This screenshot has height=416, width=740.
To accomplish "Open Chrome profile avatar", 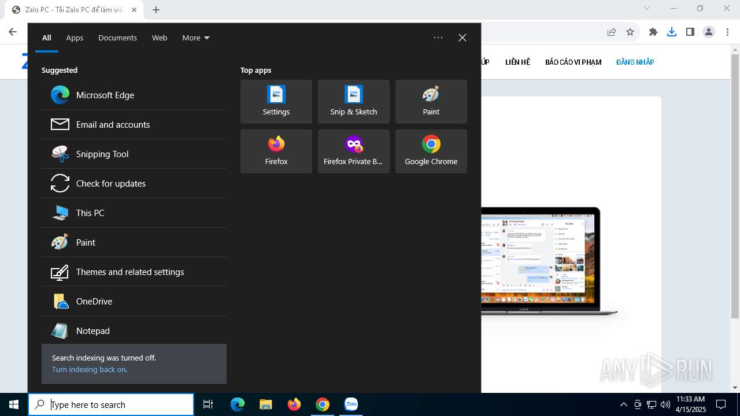I will tap(709, 32).
